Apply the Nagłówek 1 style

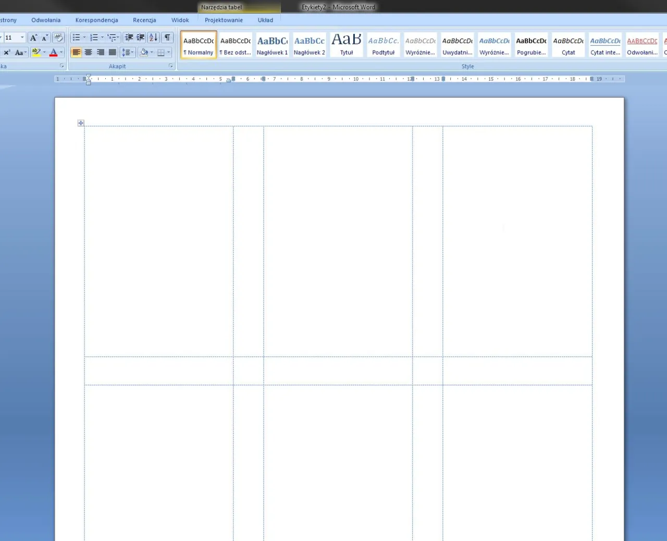pos(272,45)
